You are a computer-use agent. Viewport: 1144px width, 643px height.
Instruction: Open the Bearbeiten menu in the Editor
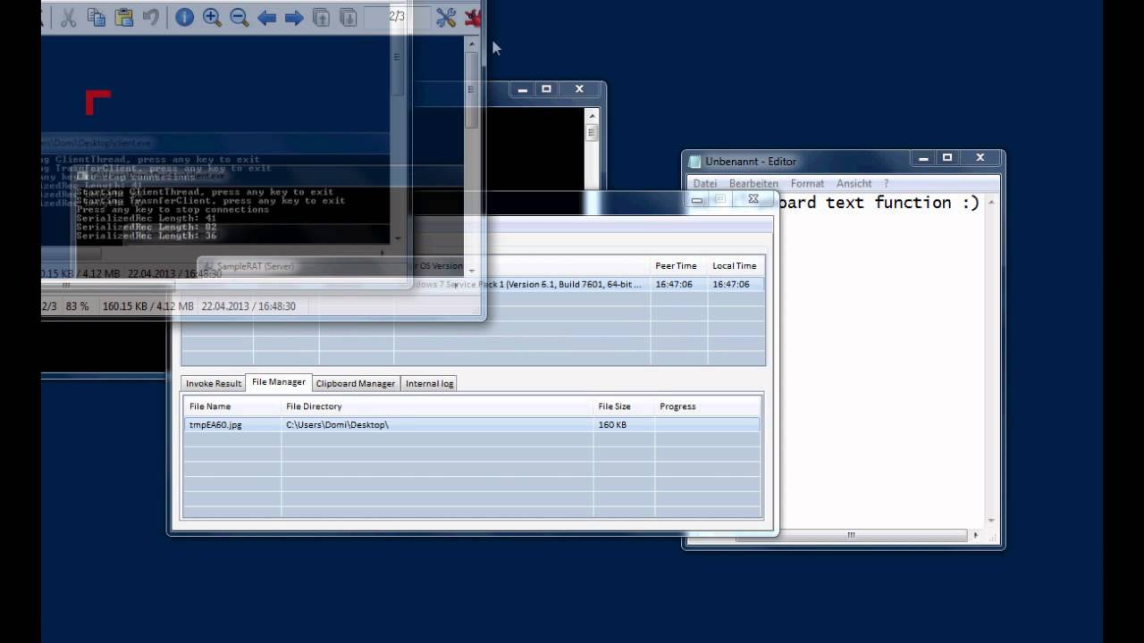coord(753,183)
